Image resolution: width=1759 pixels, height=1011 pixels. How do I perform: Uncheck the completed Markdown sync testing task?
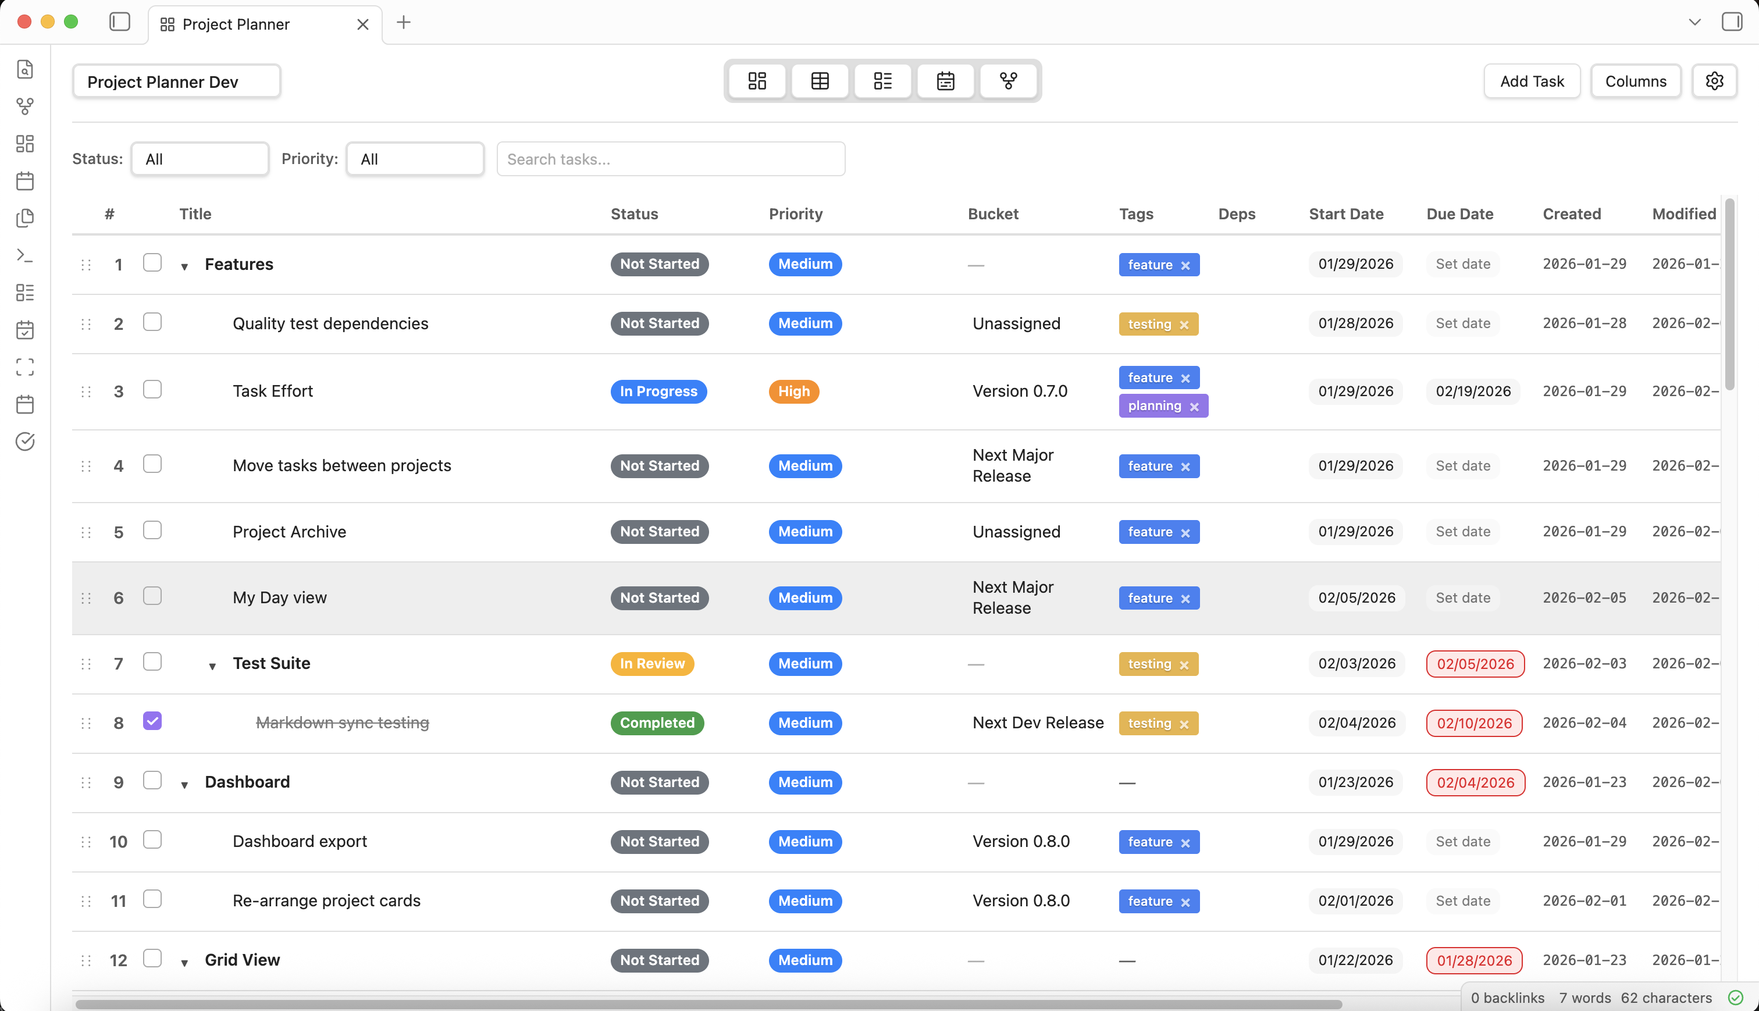pyautogui.click(x=152, y=721)
